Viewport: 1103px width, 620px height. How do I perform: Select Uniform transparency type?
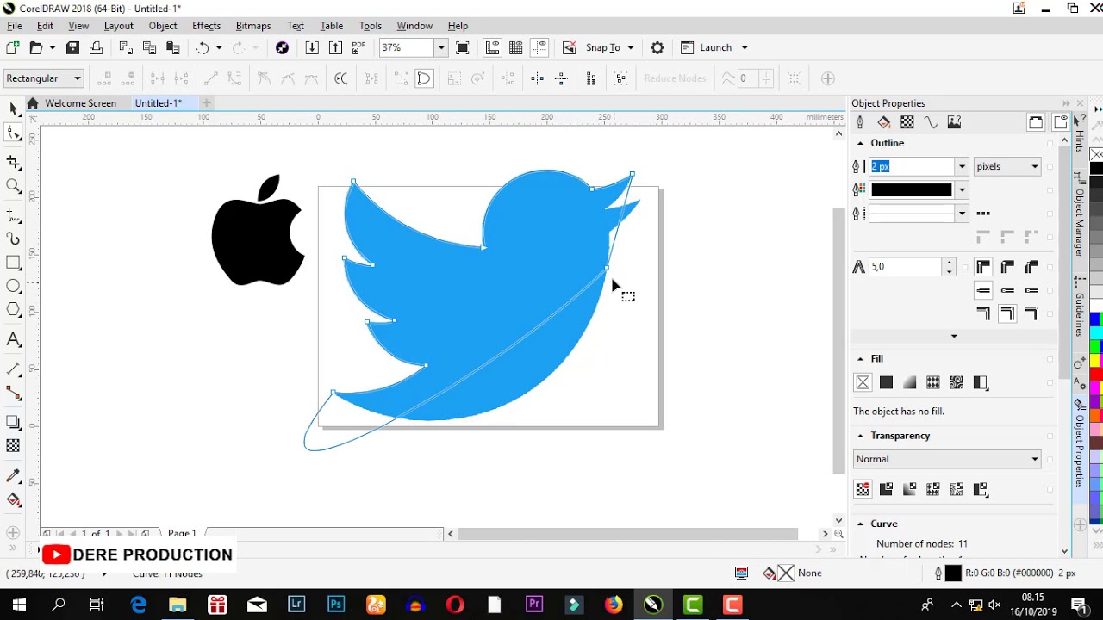tap(886, 489)
